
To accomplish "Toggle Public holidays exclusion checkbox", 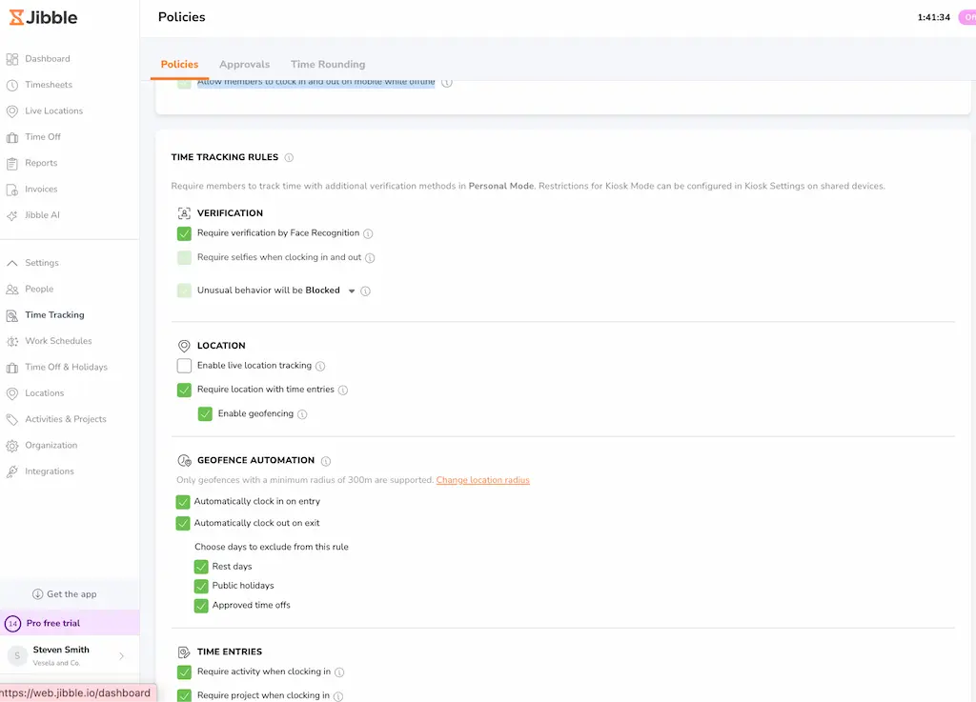I will click(x=201, y=587).
